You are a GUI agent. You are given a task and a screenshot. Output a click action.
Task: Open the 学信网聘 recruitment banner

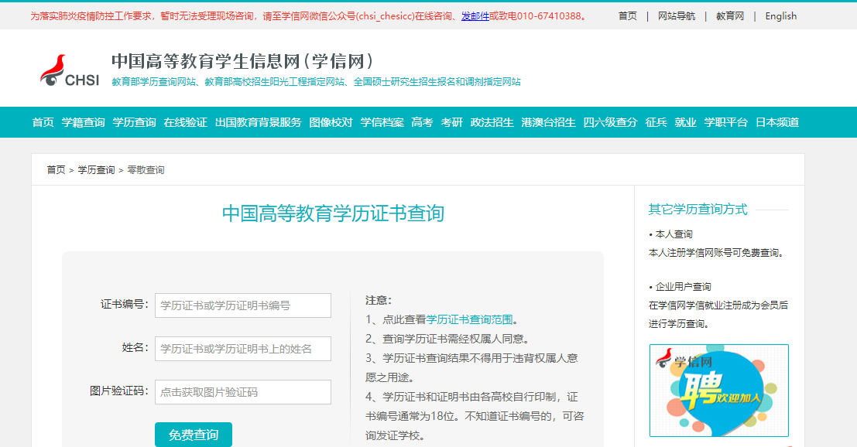click(x=718, y=390)
